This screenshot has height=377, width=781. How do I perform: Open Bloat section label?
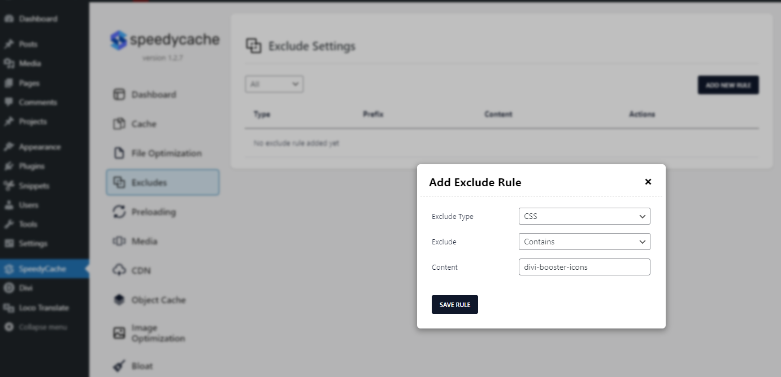[x=142, y=366]
